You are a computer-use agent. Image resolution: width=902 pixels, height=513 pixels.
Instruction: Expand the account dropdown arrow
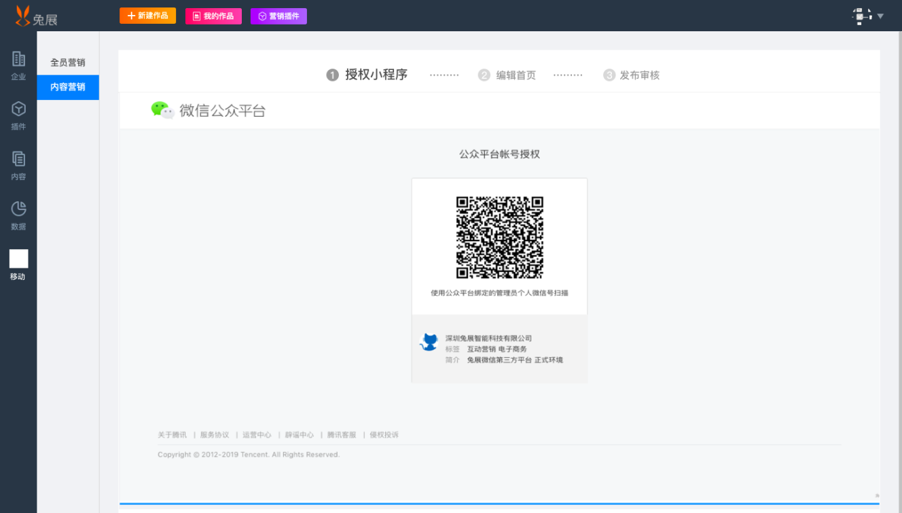coord(881,16)
